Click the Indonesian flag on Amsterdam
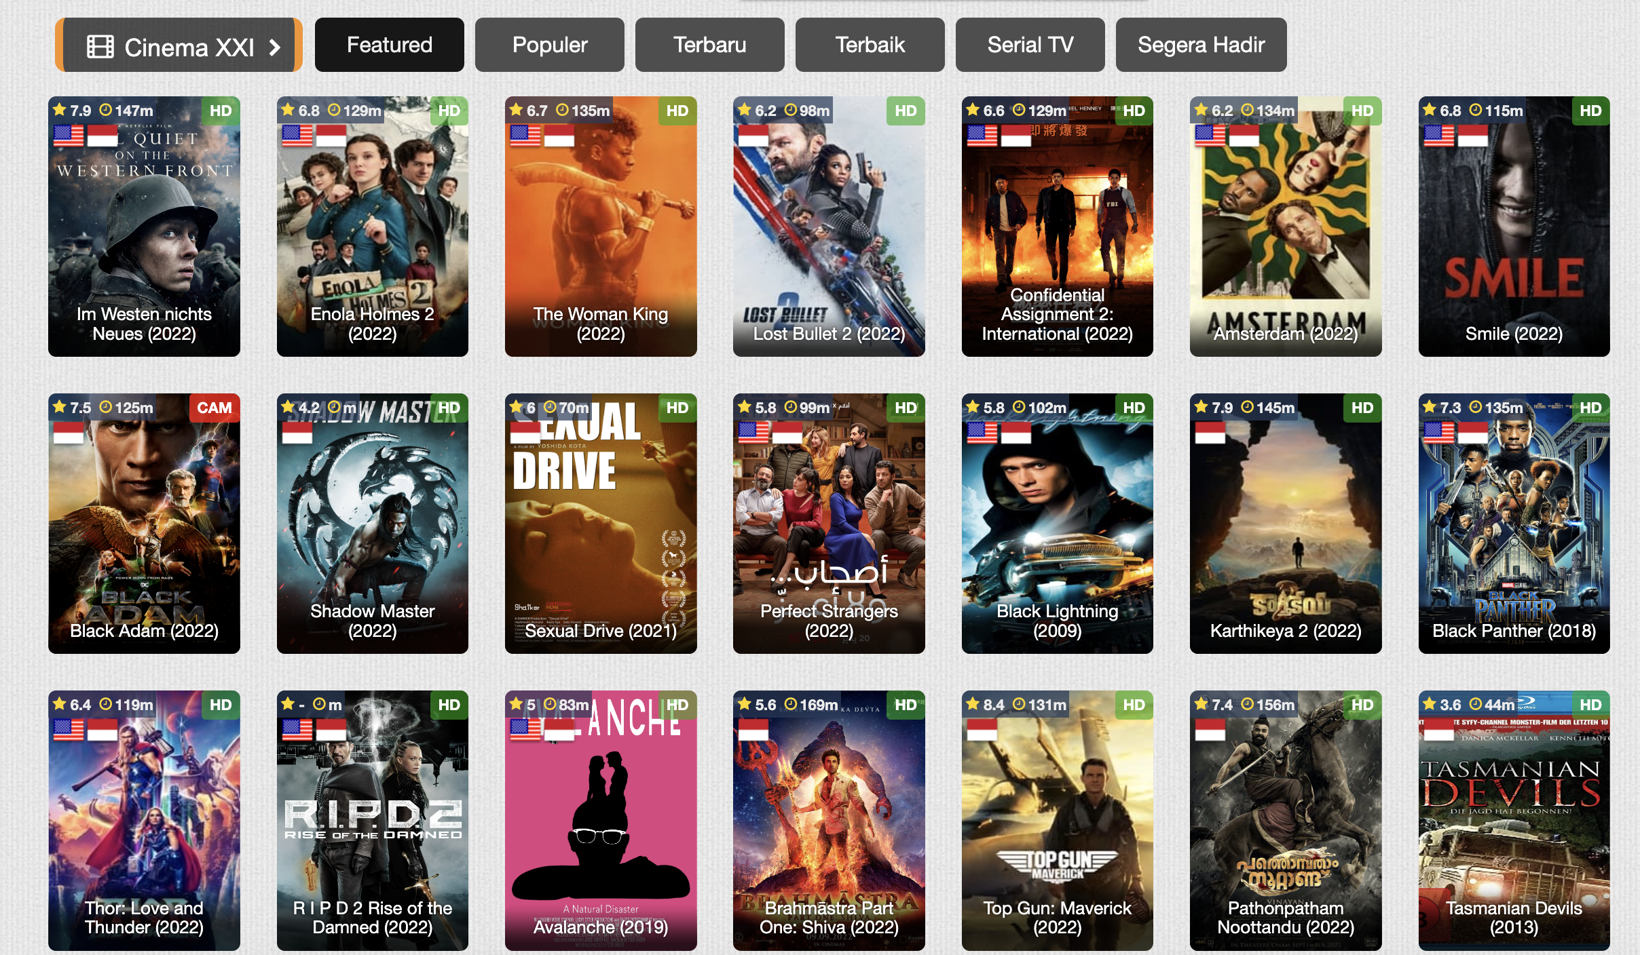This screenshot has width=1640, height=955. click(1244, 136)
